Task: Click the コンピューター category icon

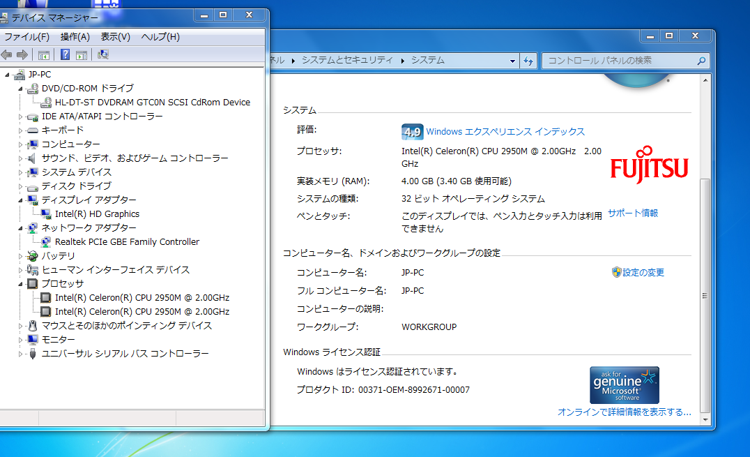Action: coord(33,144)
